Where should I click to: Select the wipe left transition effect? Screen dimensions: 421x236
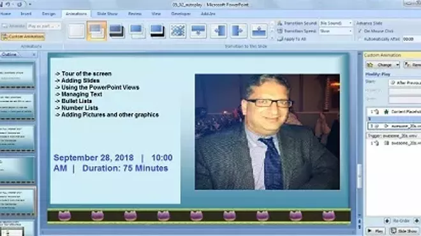[x=218, y=31]
